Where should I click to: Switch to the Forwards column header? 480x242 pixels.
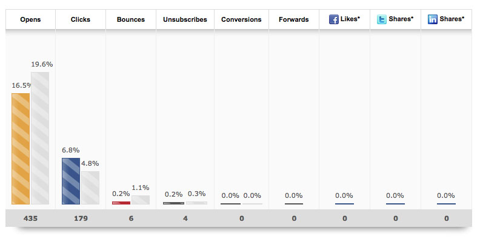coord(293,19)
